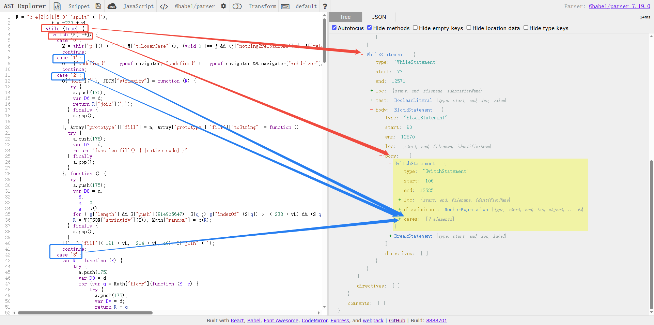
Task: Click the Snippet code file icon
Action: coord(57,6)
